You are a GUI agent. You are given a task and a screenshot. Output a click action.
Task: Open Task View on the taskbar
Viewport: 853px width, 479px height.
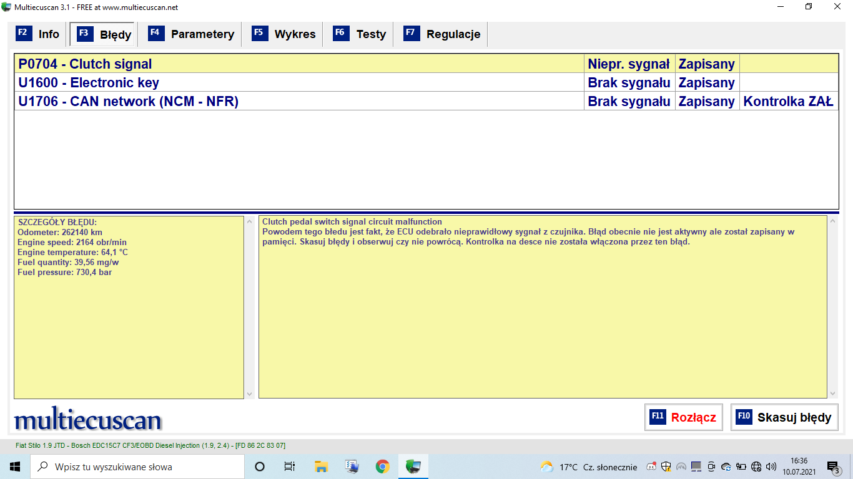pyautogui.click(x=290, y=467)
